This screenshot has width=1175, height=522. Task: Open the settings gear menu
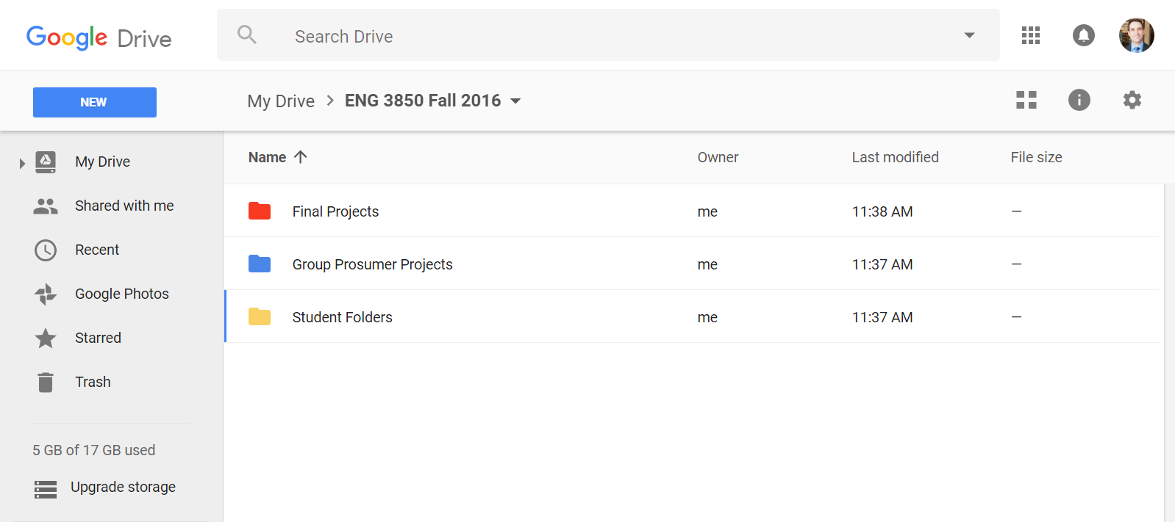coord(1132,100)
